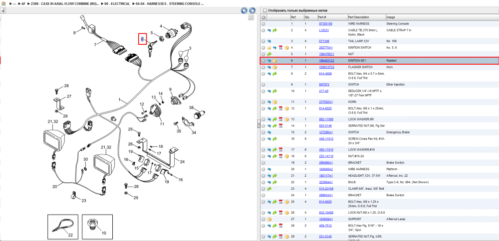Sort by Part Description column header

tap(366, 17)
